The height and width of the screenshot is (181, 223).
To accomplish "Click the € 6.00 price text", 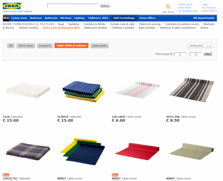I will [118, 120].
